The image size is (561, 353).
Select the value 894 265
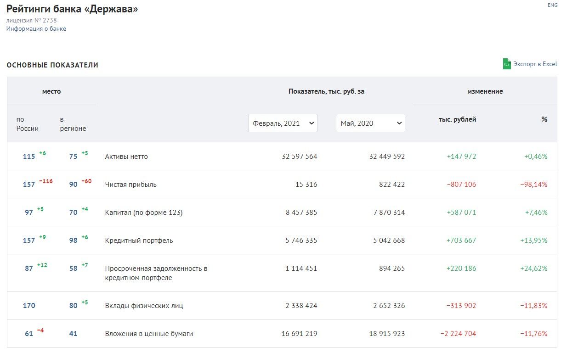(392, 269)
